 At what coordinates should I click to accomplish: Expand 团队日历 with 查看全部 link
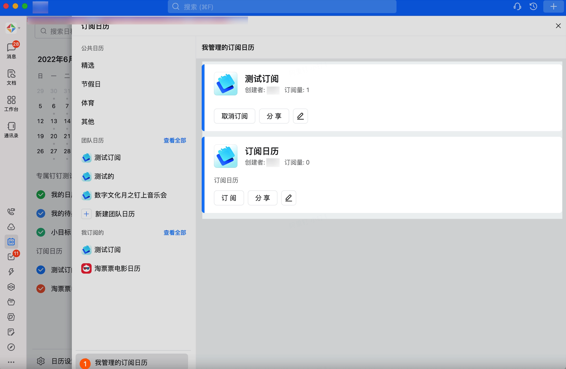(x=175, y=140)
